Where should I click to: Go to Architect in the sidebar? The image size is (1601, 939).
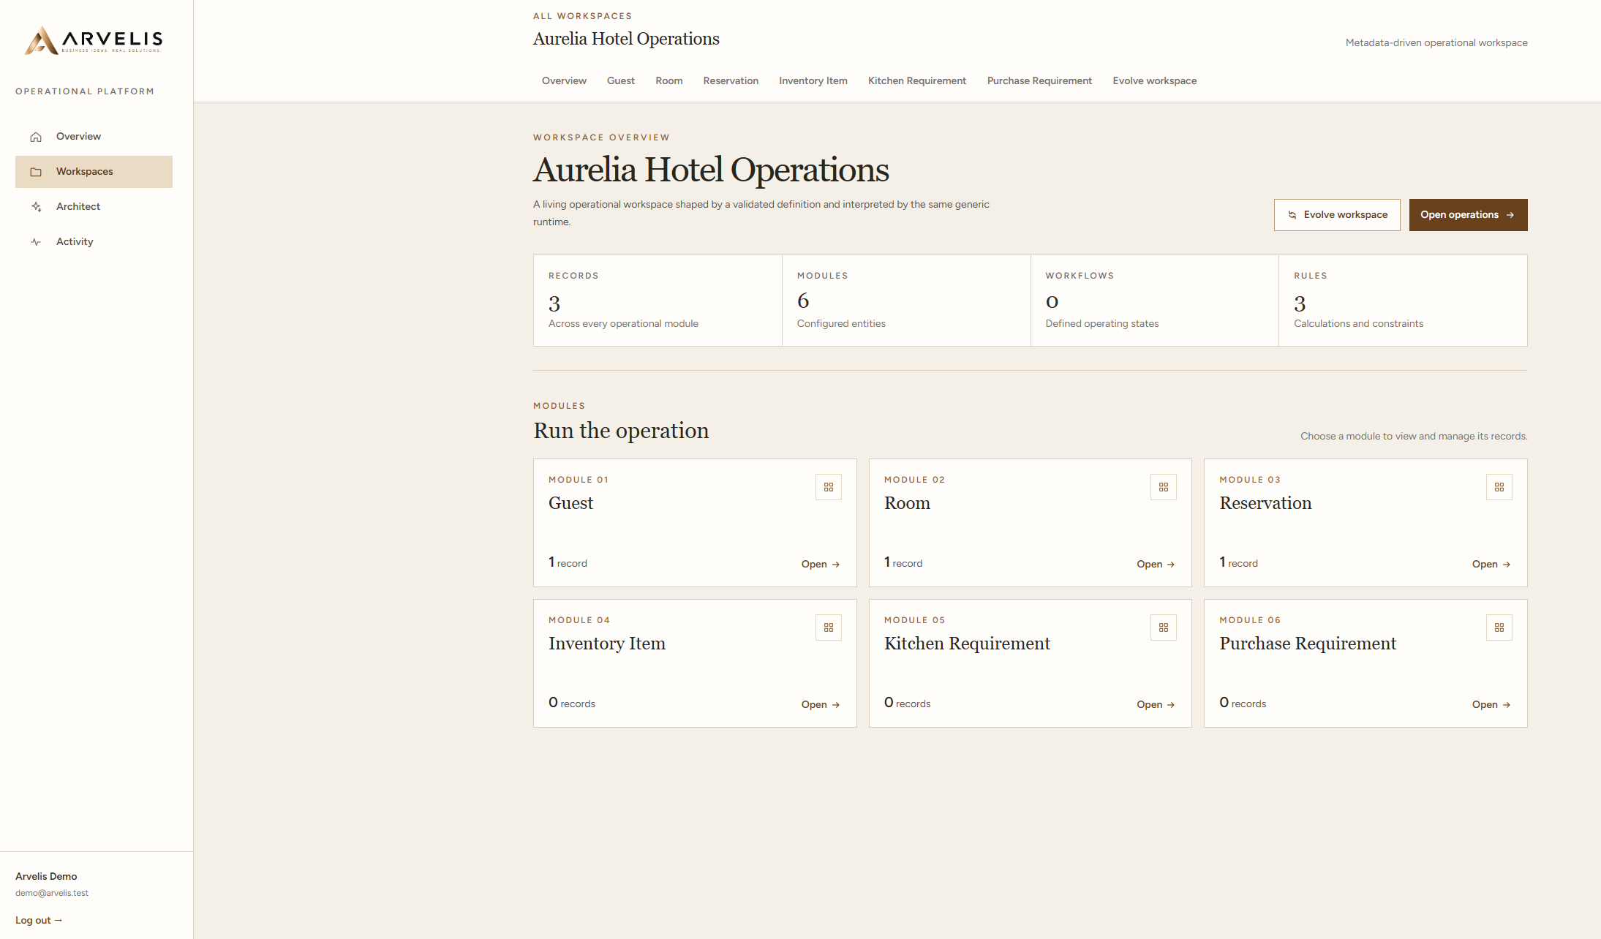[x=94, y=207]
